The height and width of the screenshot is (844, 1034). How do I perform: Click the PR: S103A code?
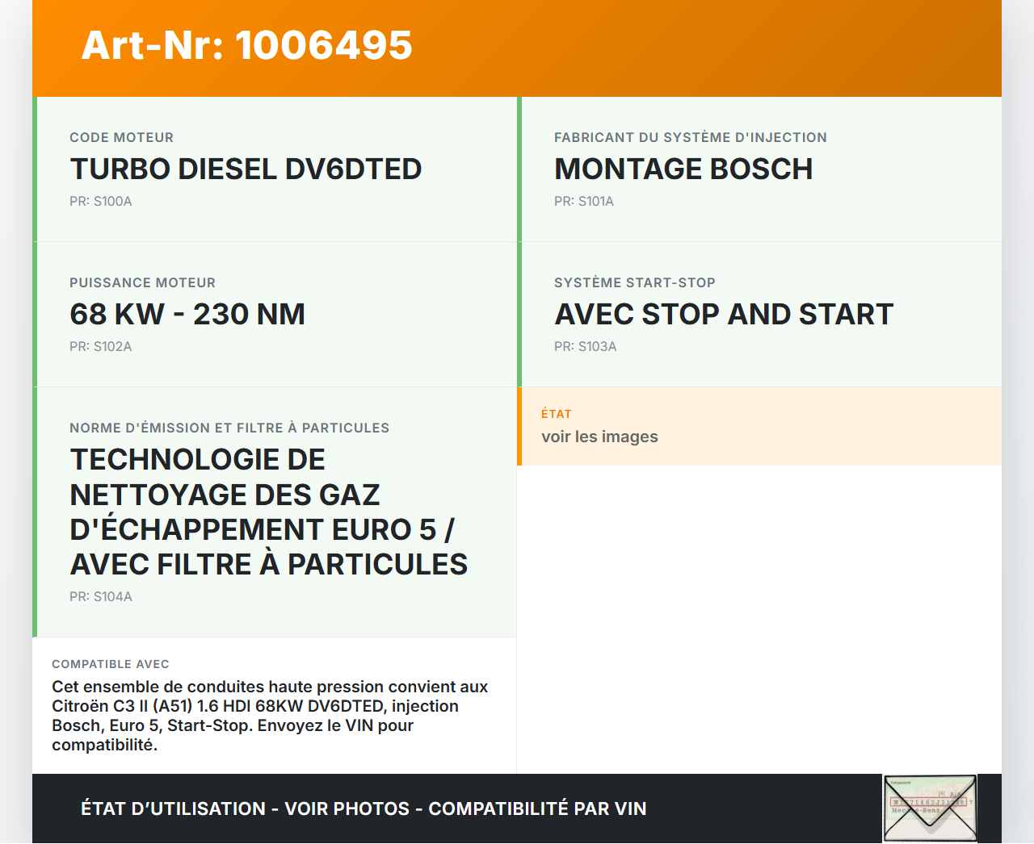585,347
